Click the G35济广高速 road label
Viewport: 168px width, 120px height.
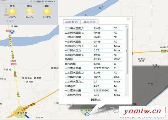[x=28, y=107]
